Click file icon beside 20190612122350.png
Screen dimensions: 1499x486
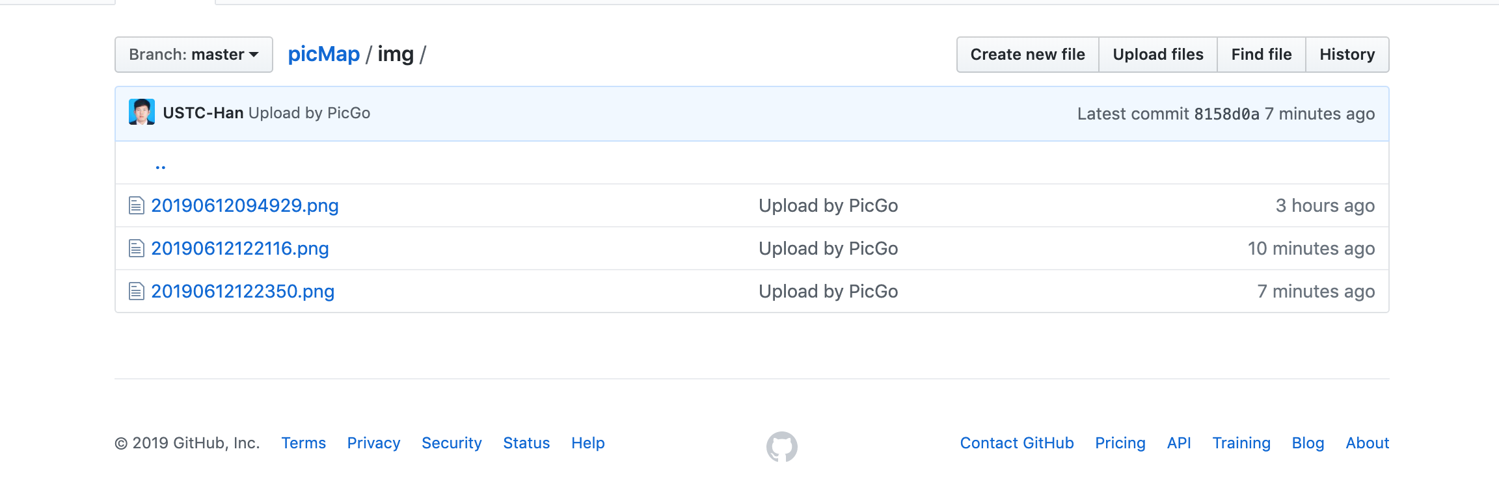pyautogui.click(x=136, y=291)
